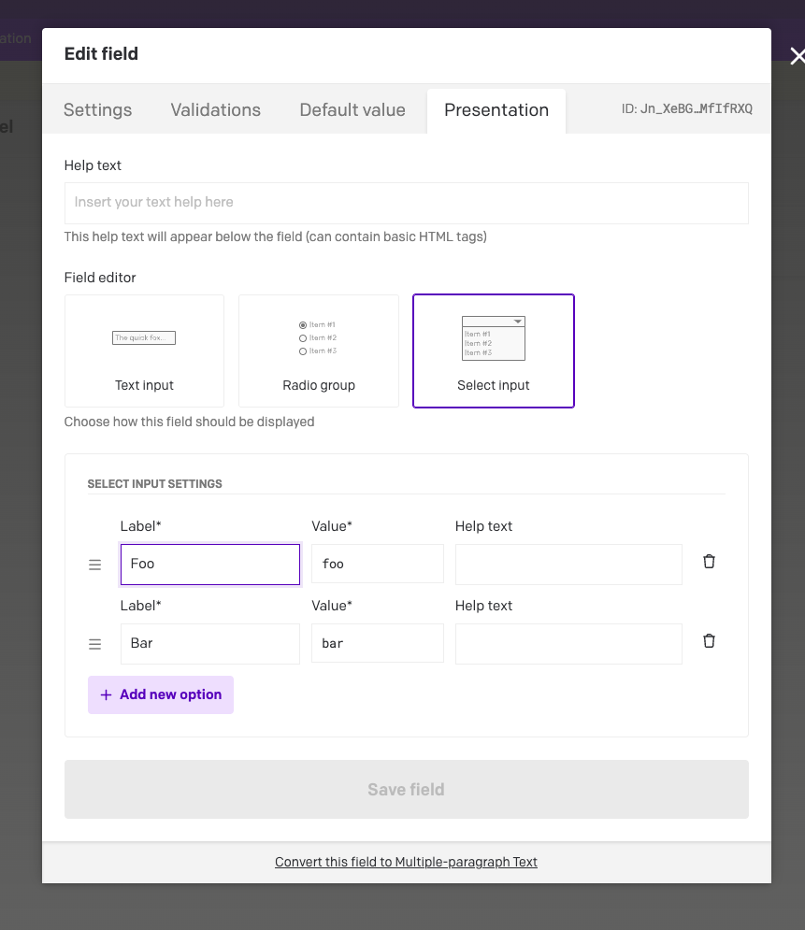Viewport: 805px width, 930px height.
Task: Go to the Default value tab
Action: [352, 110]
